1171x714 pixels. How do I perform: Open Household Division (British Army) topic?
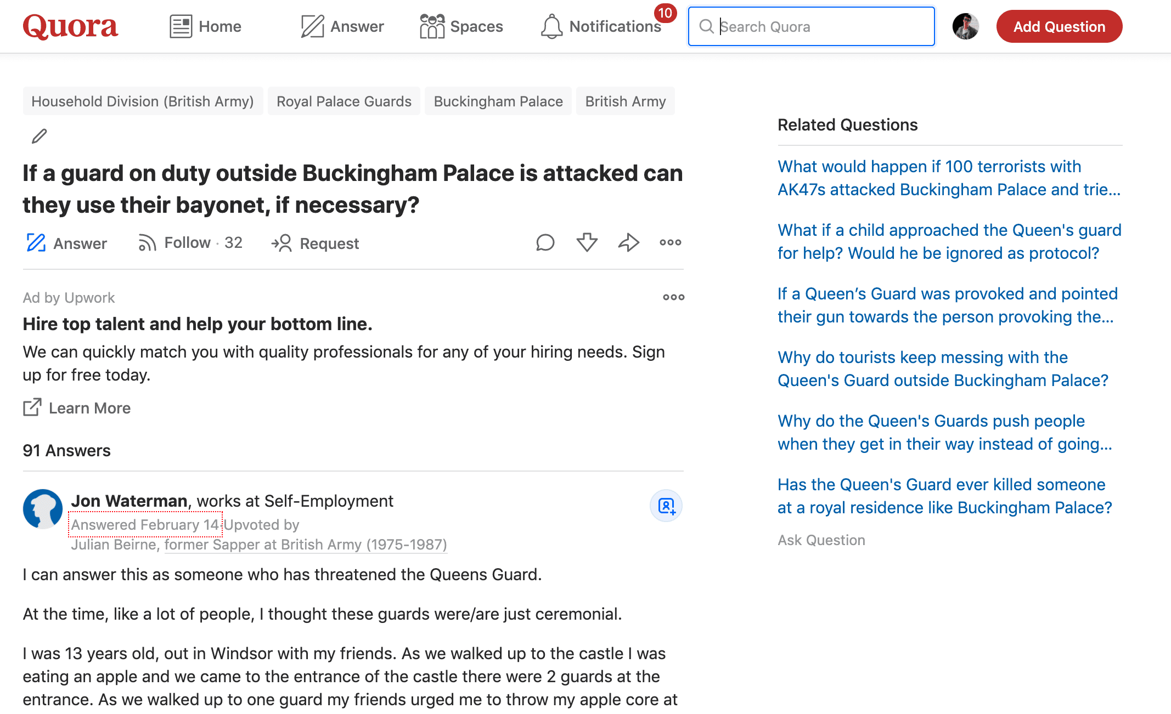pos(143,101)
